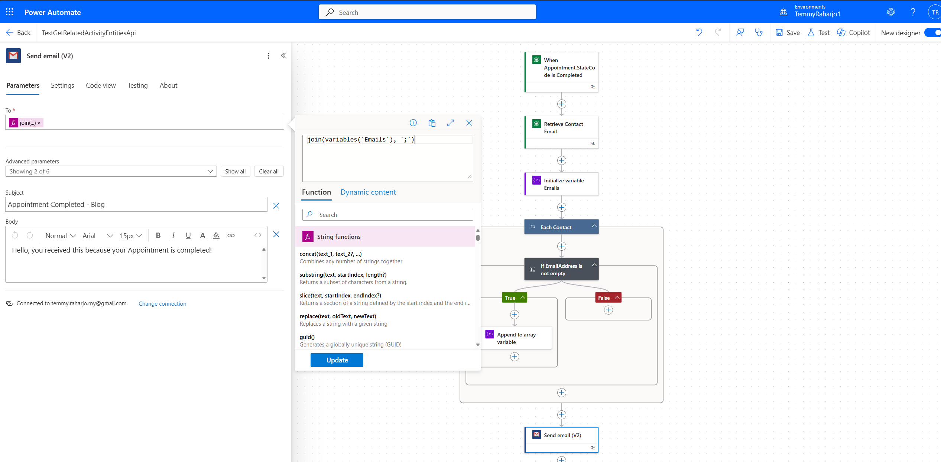Viewport: 941px width, 462px height.
Task: Select the Initialize variable Emails action
Action: tap(562, 184)
